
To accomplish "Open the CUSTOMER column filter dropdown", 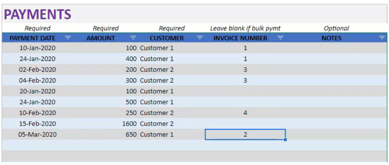I will [x=200, y=38].
